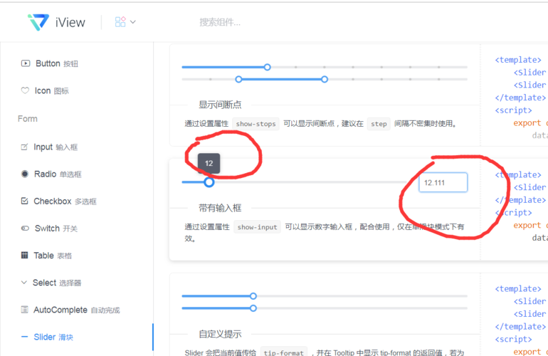Click the show-stops code tag
The height and width of the screenshot is (356, 548).
(x=255, y=124)
